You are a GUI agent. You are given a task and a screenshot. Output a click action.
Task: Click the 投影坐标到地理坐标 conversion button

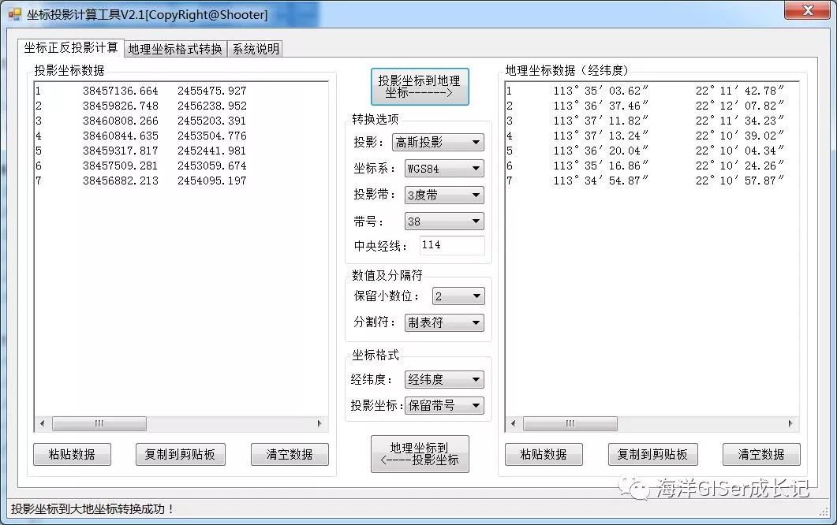pyautogui.click(x=418, y=87)
